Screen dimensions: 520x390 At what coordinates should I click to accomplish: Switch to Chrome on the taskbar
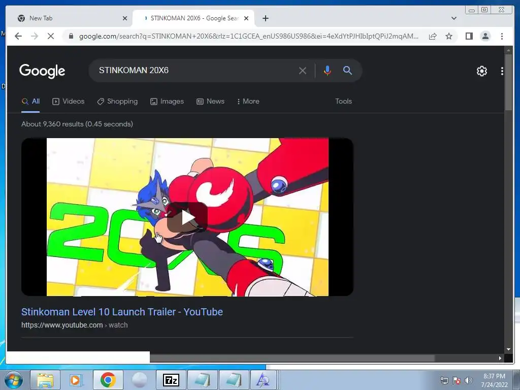(108, 380)
